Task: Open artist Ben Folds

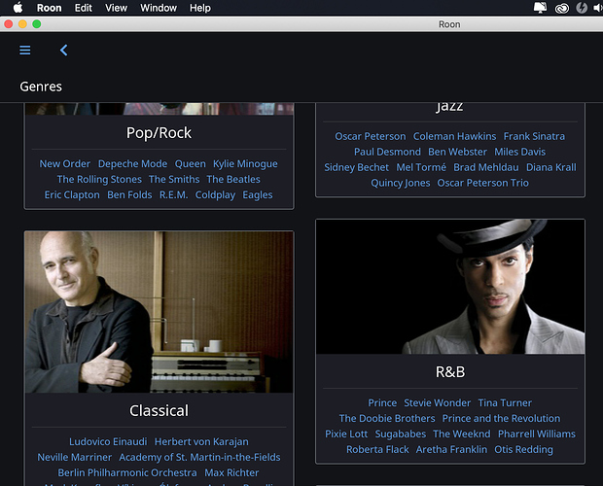Action: click(x=129, y=194)
